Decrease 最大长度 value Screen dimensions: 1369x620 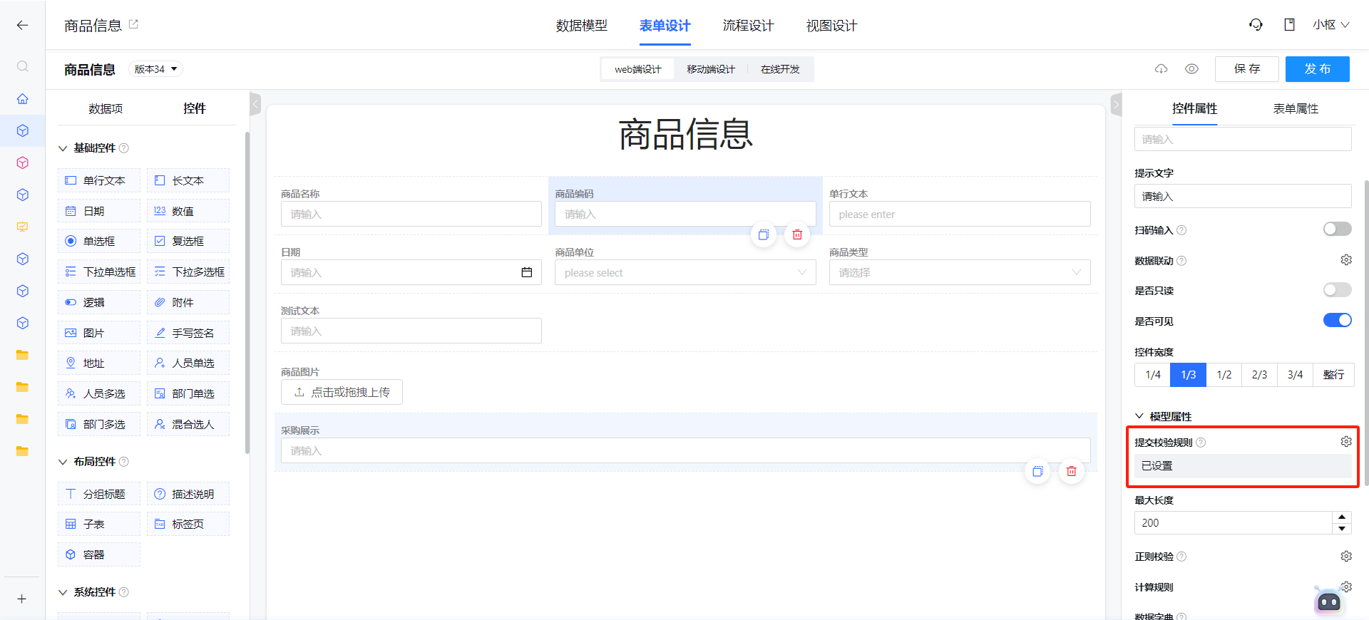[x=1342, y=529]
